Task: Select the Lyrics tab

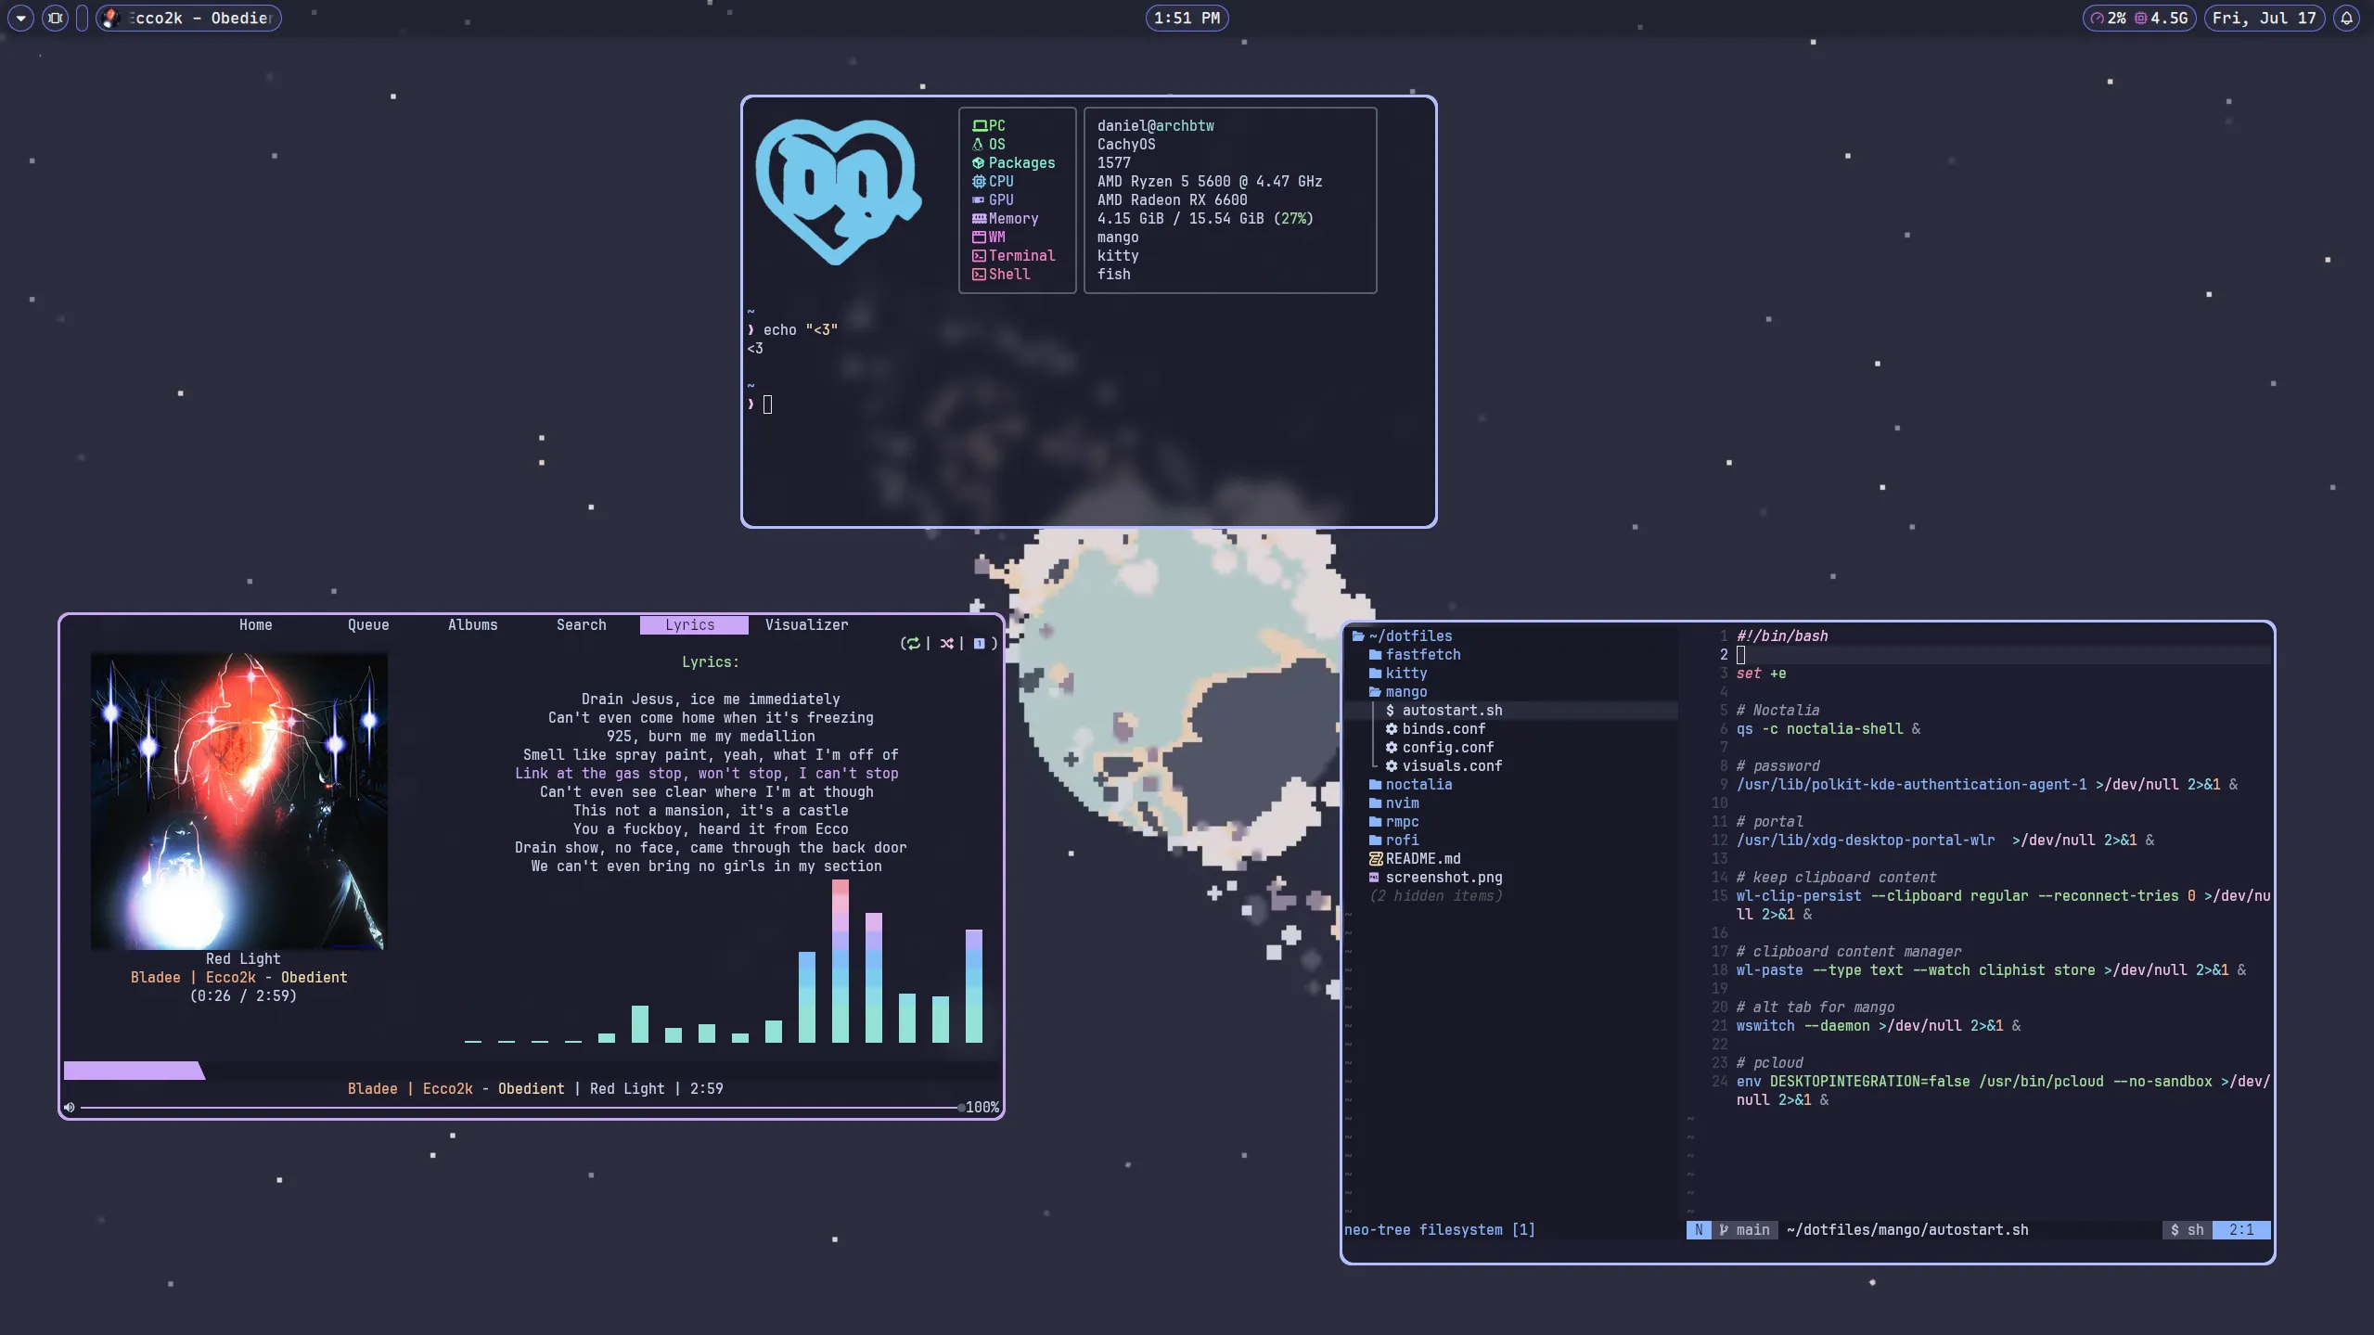Action: point(693,625)
